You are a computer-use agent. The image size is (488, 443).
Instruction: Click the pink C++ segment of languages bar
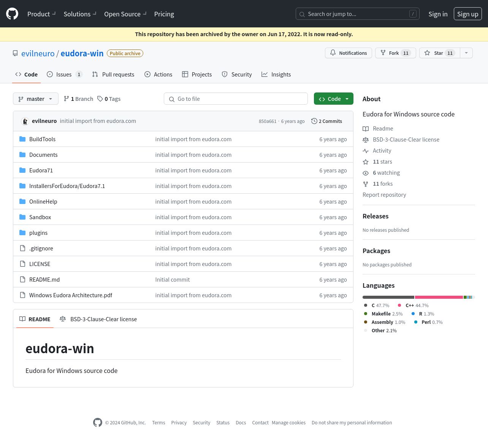click(439, 297)
